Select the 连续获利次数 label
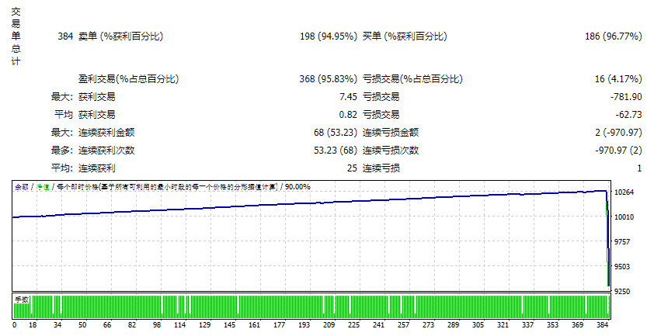The height and width of the screenshot is (336, 654). point(106,150)
